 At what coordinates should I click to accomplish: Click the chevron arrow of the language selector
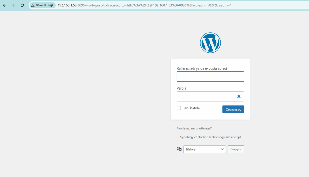coord(222,149)
